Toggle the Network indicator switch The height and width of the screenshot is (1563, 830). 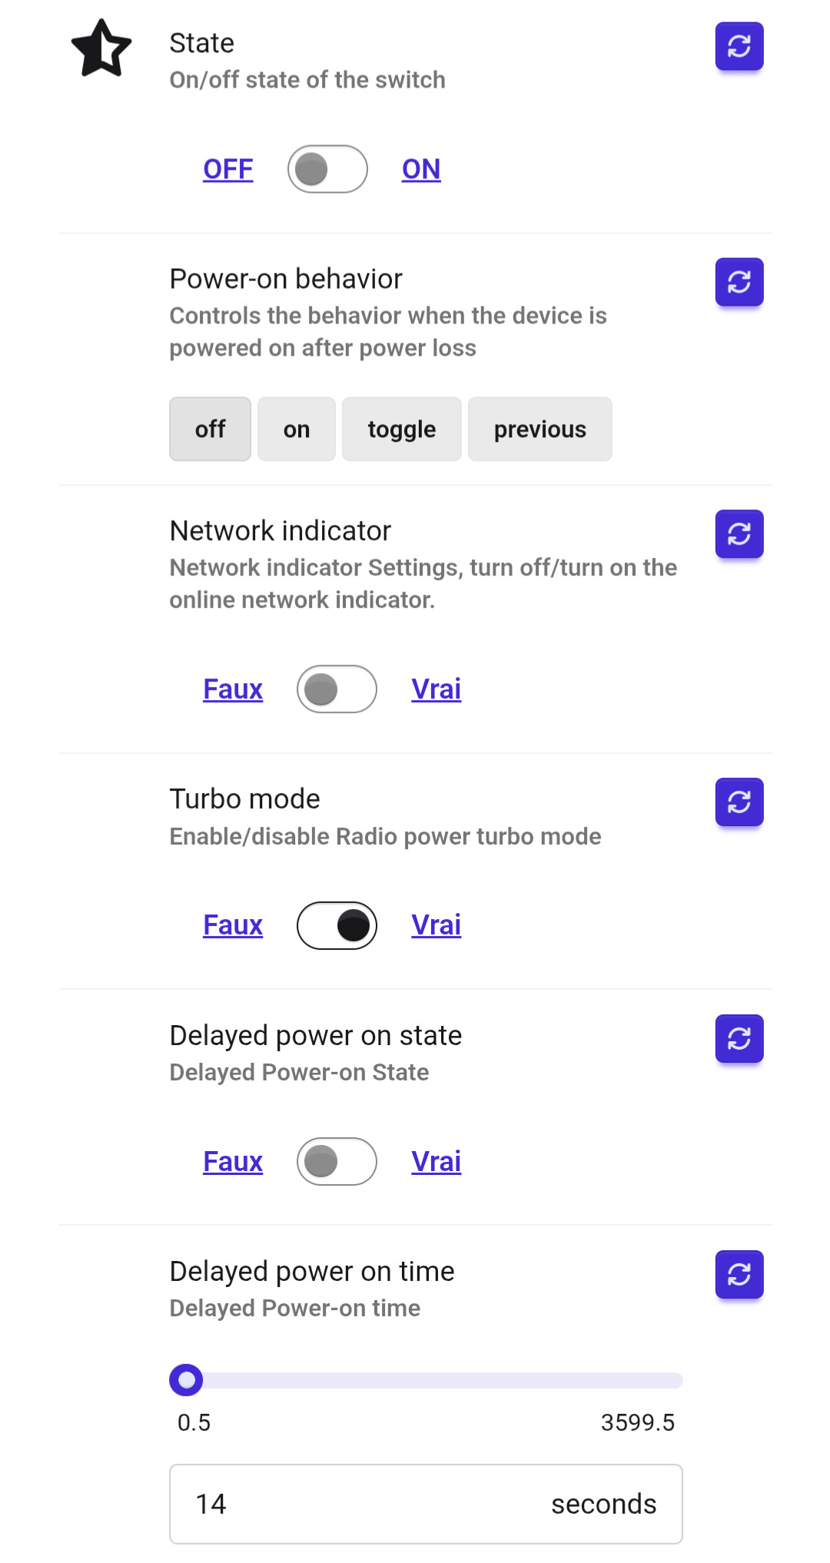tap(337, 689)
